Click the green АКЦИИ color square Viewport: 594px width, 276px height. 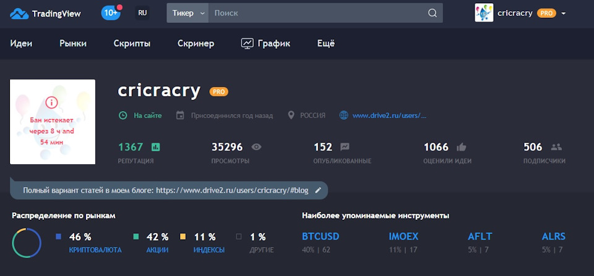click(136, 236)
